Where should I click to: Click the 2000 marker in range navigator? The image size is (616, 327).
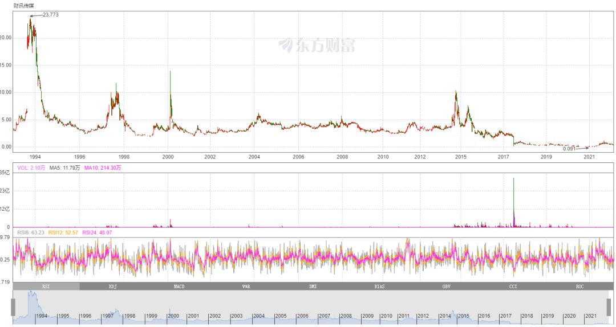click(173, 316)
